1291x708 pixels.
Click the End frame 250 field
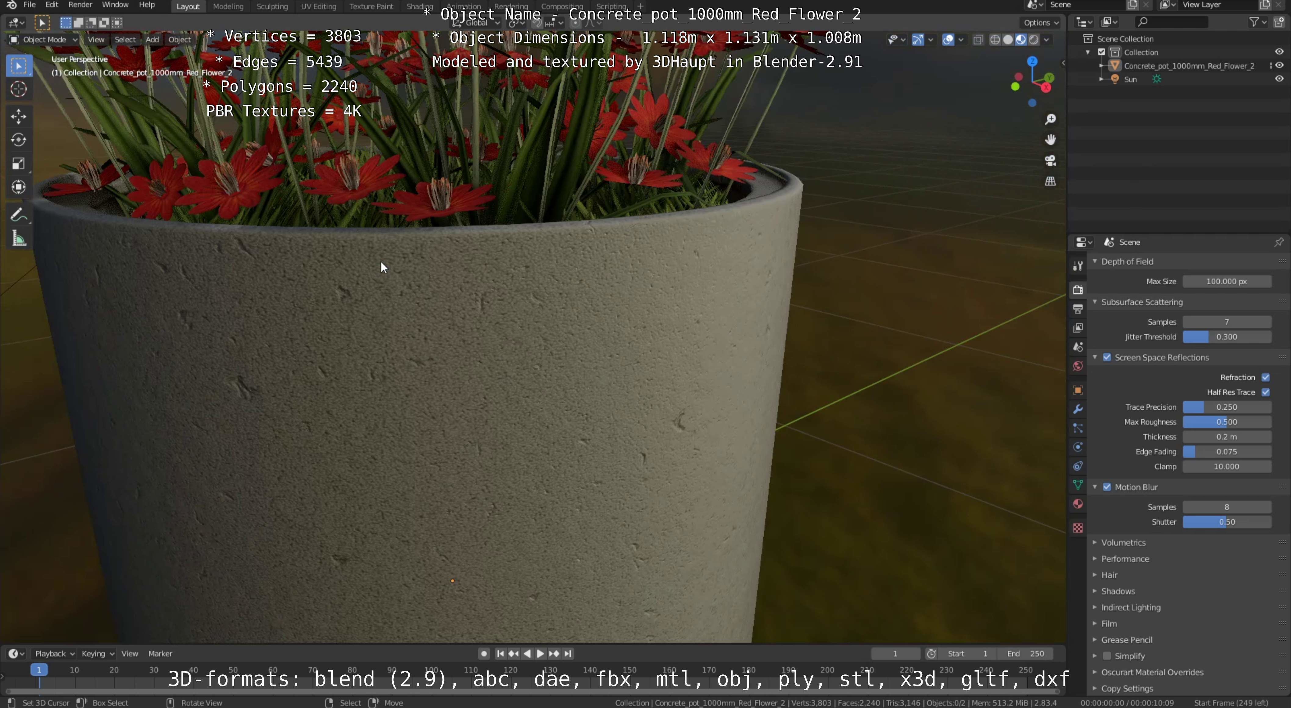click(x=1025, y=654)
